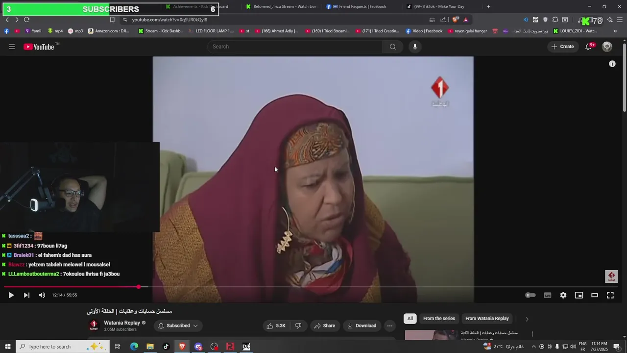627x353 pixels.
Task: Open Task View on taskbar
Action: click(x=118, y=347)
